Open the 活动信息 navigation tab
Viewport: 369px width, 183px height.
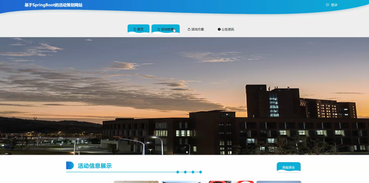[165, 29]
